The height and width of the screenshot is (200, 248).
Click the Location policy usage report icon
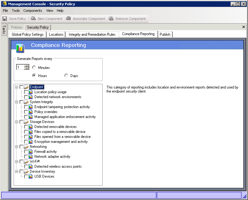coord(31,92)
